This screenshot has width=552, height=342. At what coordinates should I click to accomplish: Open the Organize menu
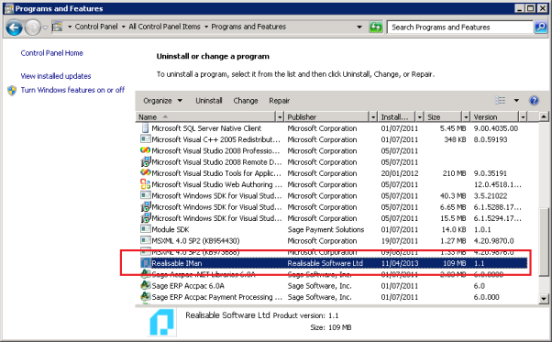point(162,101)
